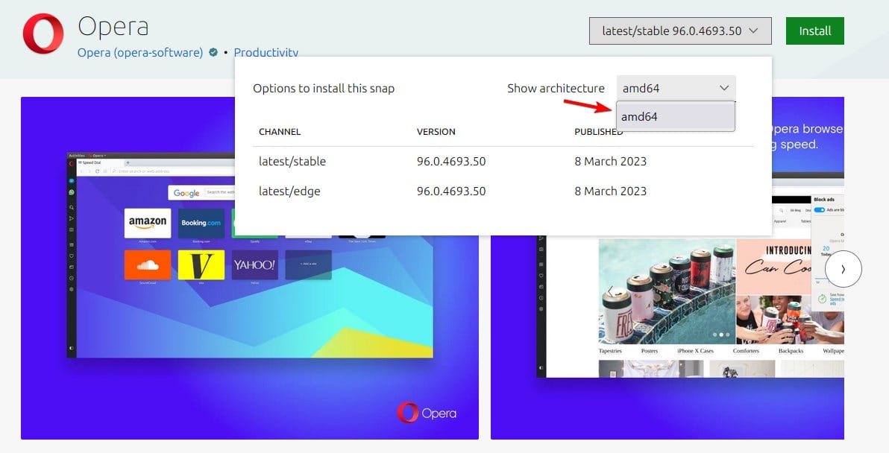Click the green Install button
The width and height of the screenshot is (889, 453).
[x=814, y=31]
